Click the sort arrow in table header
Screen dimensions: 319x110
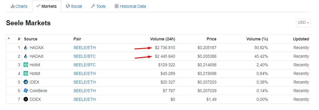[x=9, y=38]
